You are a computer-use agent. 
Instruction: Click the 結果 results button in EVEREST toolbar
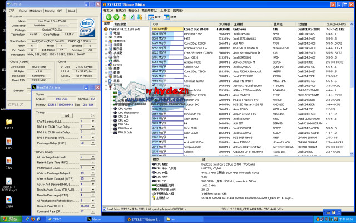[x=170, y=17]
